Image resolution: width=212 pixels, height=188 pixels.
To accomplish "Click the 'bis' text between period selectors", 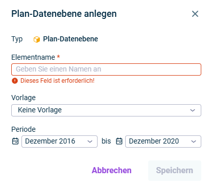I will 106,141.
